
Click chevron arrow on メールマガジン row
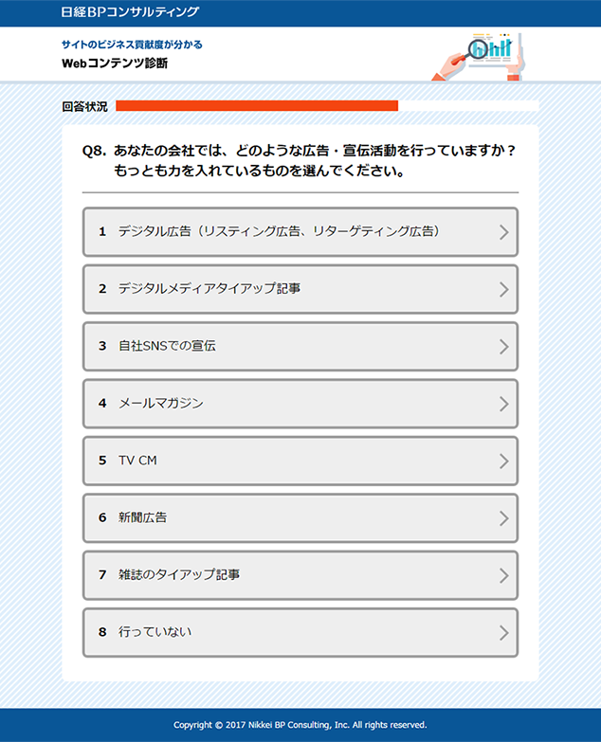[x=503, y=404]
